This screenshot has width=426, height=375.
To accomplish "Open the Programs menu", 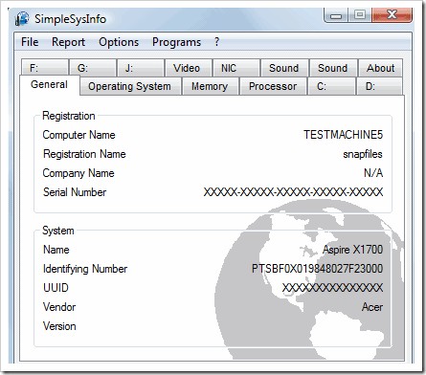I will point(176,42).
